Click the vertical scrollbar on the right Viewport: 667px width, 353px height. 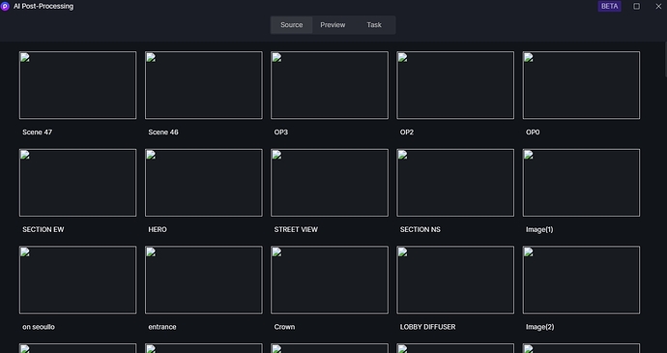coord(665,60)
